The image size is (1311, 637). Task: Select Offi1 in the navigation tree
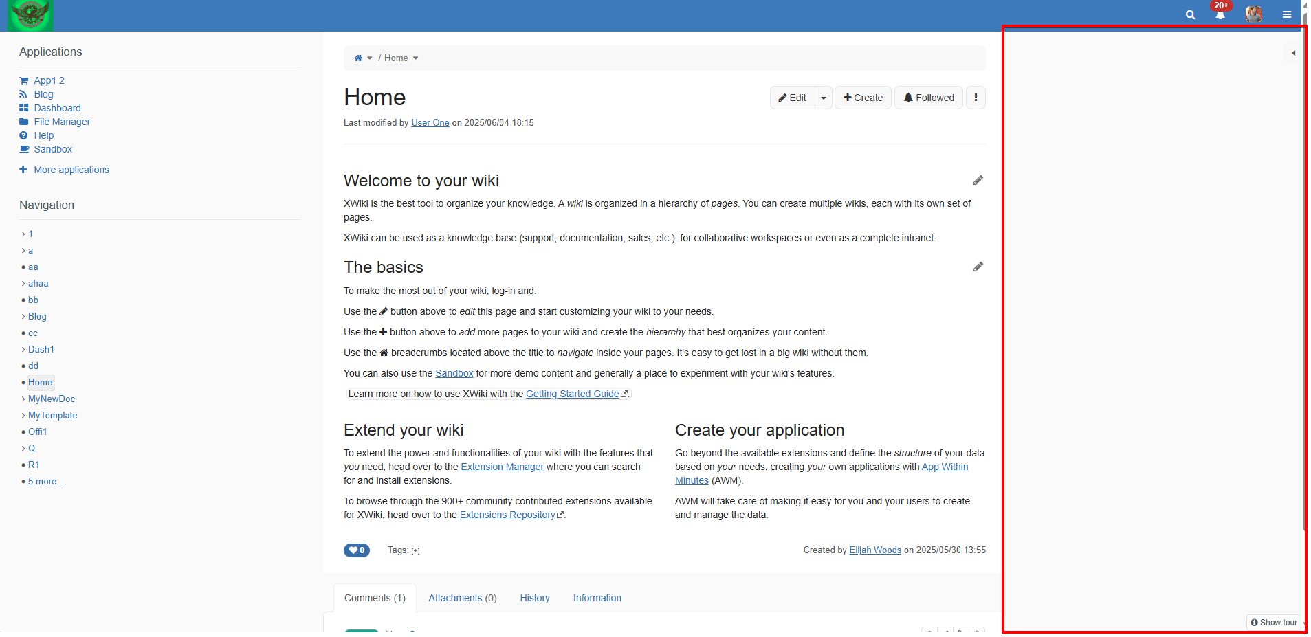(38, 432)
